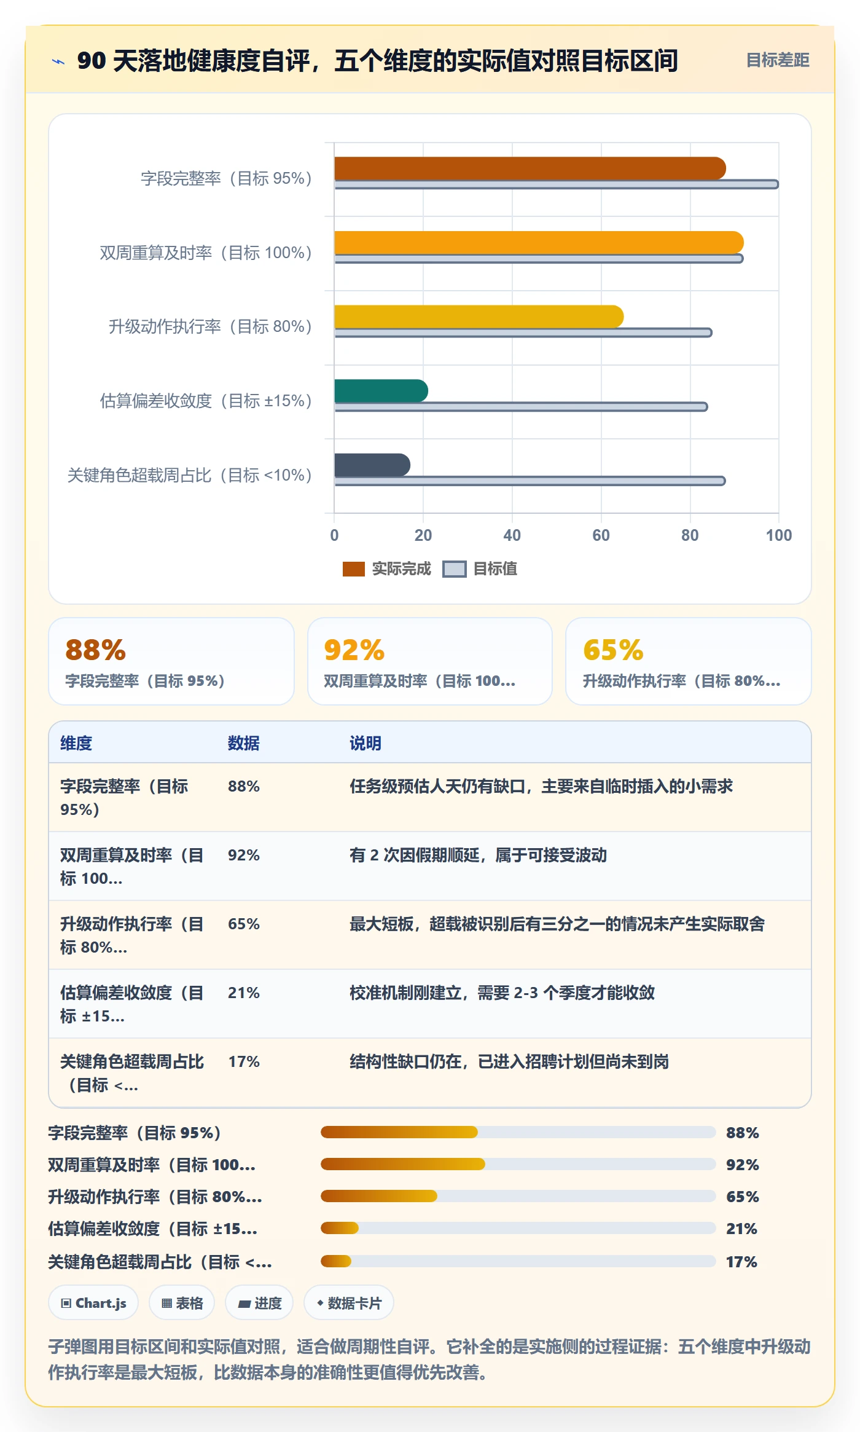This screenshot has width=860, height=1432.
Task: Click the 说明 column header
Action: point(365,743)
